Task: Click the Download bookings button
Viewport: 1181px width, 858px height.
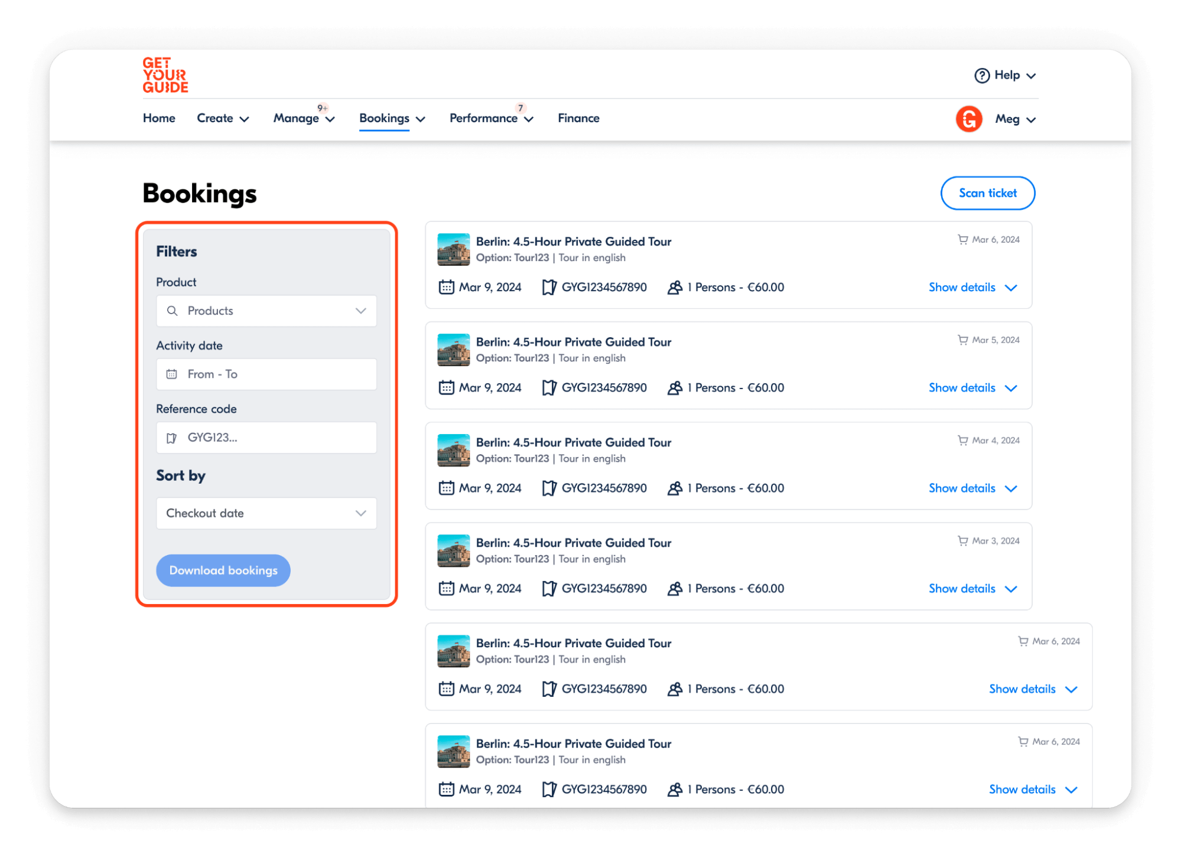Action: [224, 569]
